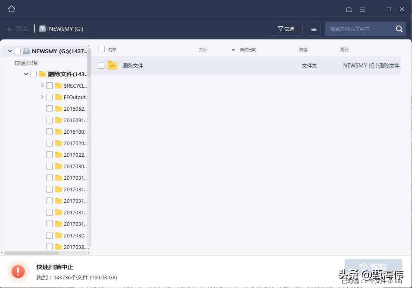This screenshot has height=288, width=412.
Task: Click the warning icon next to 快速扫描中止
Action: tap(17, 272)
